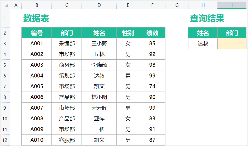Image resolution: width=248 pixels, height=146 pixels.
Task: Select name cell 宋云晖
Action: coord(99,108)
